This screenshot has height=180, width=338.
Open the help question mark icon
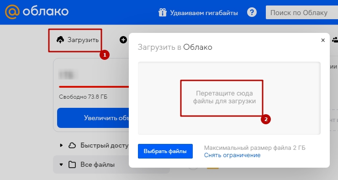(x=252, y=12)
